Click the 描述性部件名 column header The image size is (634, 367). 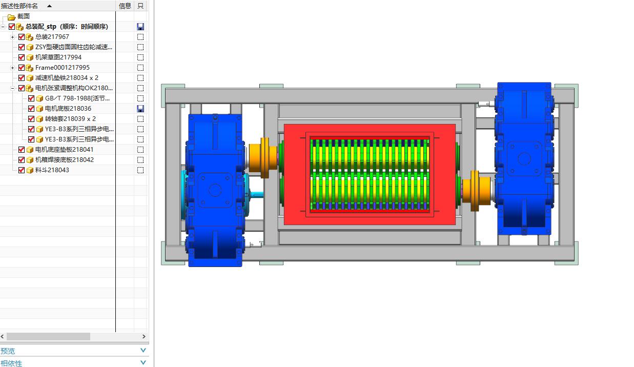(x=58, y=6)
